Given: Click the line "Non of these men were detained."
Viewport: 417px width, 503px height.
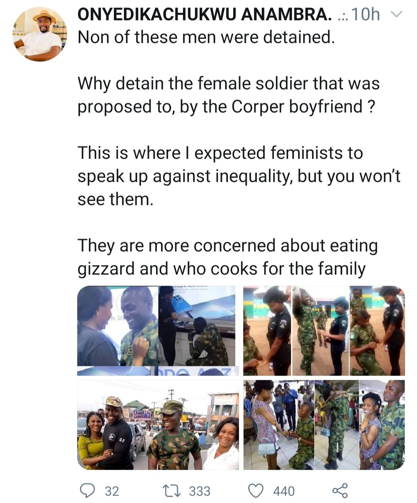Looking at the screenshot, I should (x=206, y=37).
